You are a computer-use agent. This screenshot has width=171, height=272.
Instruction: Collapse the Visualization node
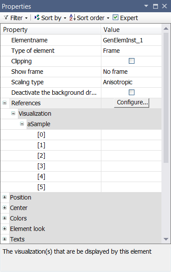click(x=13, y=113)
